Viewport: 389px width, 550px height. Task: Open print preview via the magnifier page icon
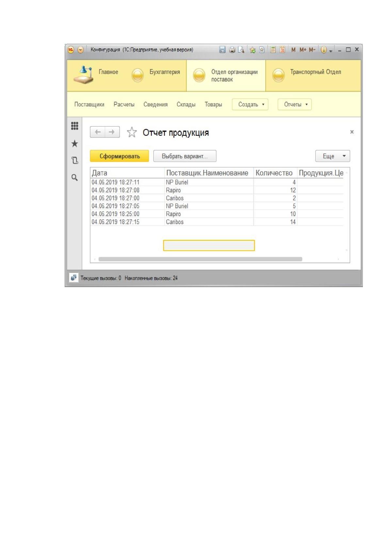241,50
